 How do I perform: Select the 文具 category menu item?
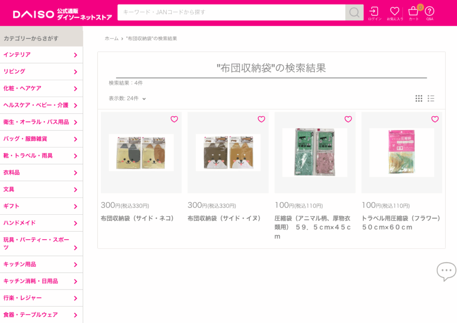pos(42,189)
